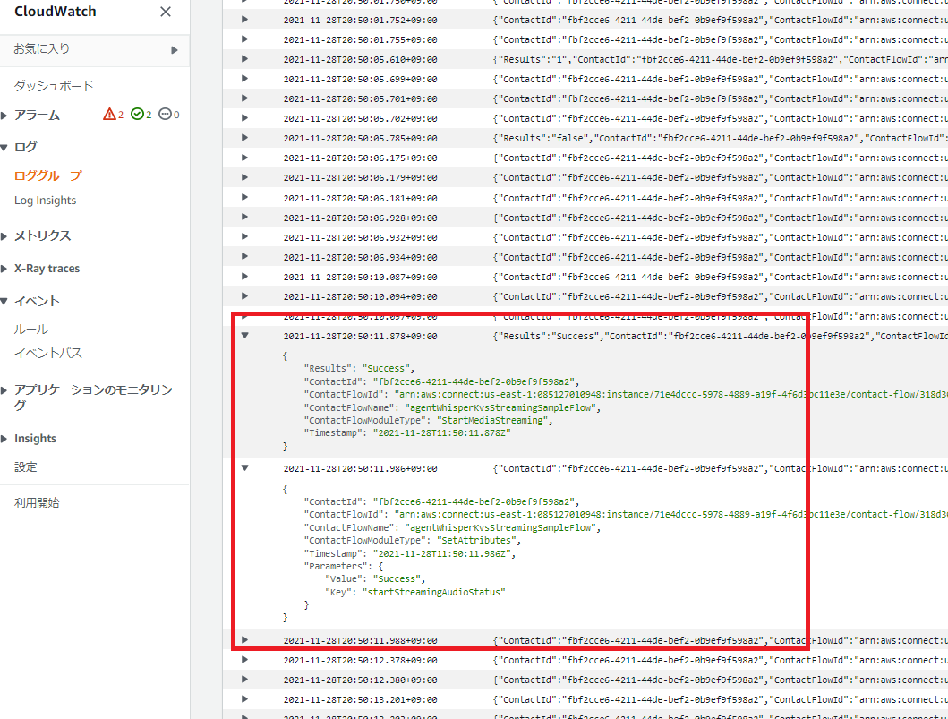Click the insufficient data alarms icon
Viewport: 948px width, 719px height.
(165, 115)
